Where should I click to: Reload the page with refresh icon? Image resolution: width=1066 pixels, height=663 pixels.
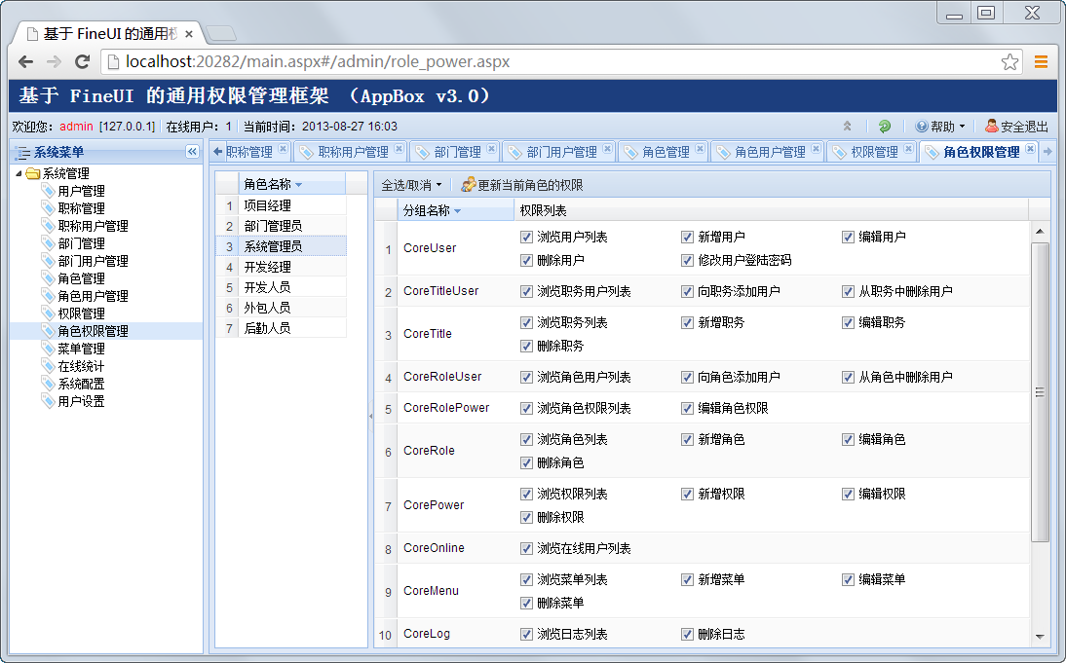[82, 61]
